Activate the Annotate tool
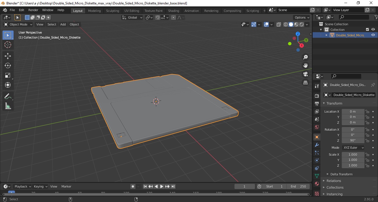This screenshot has height=202, width=378. click(x=8, y=96)
